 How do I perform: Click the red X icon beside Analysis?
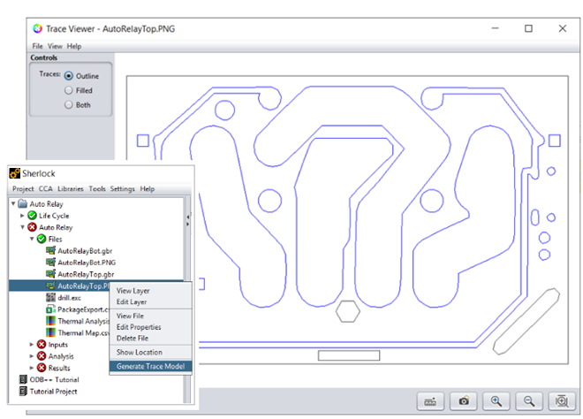click(x=42, y=356)
